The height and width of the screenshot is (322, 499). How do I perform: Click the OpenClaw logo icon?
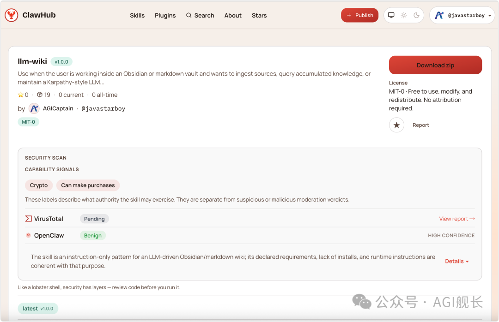28,235
